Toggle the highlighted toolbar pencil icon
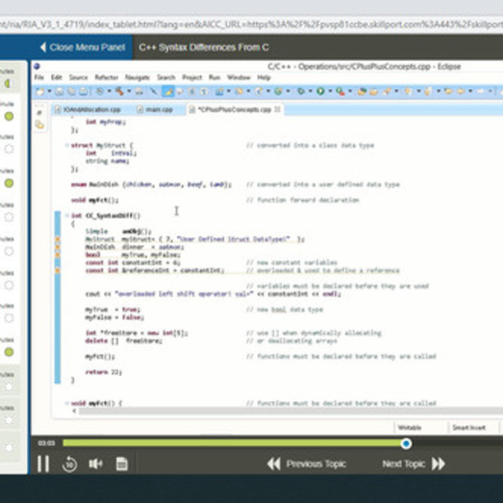This screenshot has width=503, height=503. click(168, 91)
